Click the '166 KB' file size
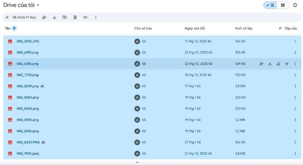Image resolution: width=303 pixels, height=165 pixels. point(240,142)
